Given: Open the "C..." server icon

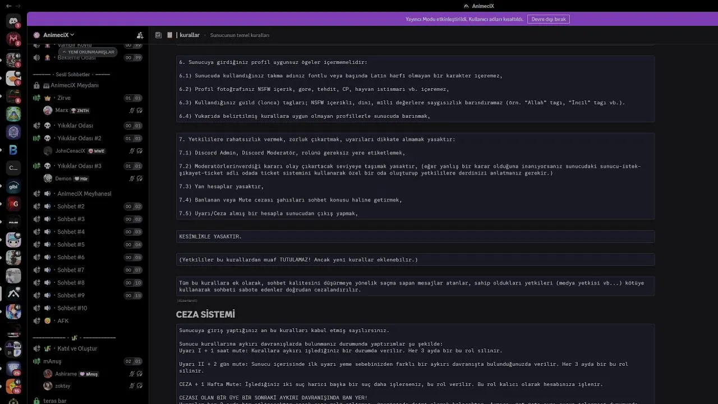Looking at the screenshot, I should point(13,168).
